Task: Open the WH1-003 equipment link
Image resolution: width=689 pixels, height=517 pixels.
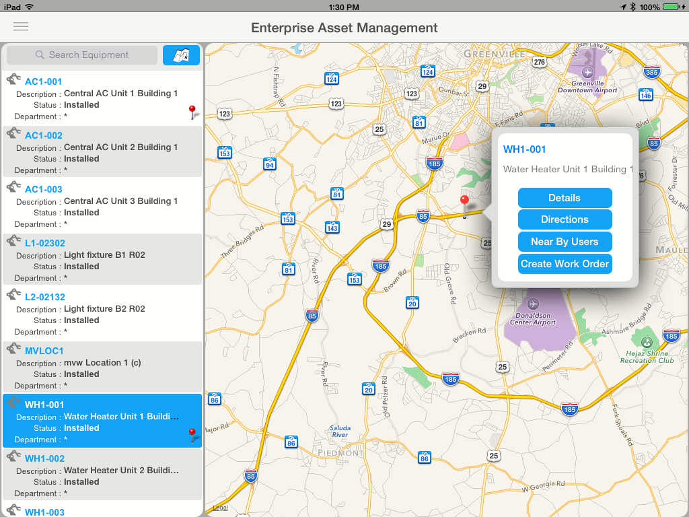Action: click(x=45, y=512)
